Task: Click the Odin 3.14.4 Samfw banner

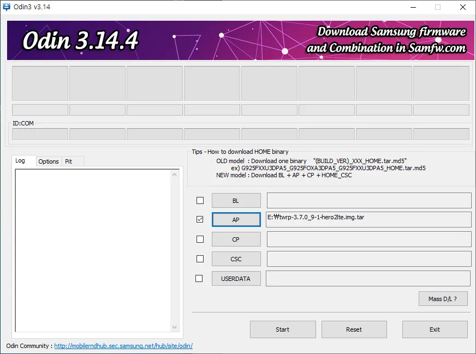Action: pos(240,40)
